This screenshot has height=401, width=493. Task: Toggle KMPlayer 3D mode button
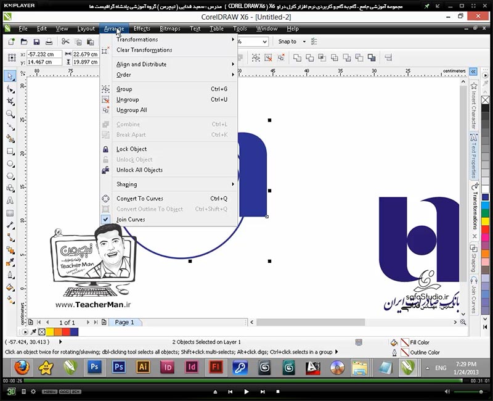point(11,391)
